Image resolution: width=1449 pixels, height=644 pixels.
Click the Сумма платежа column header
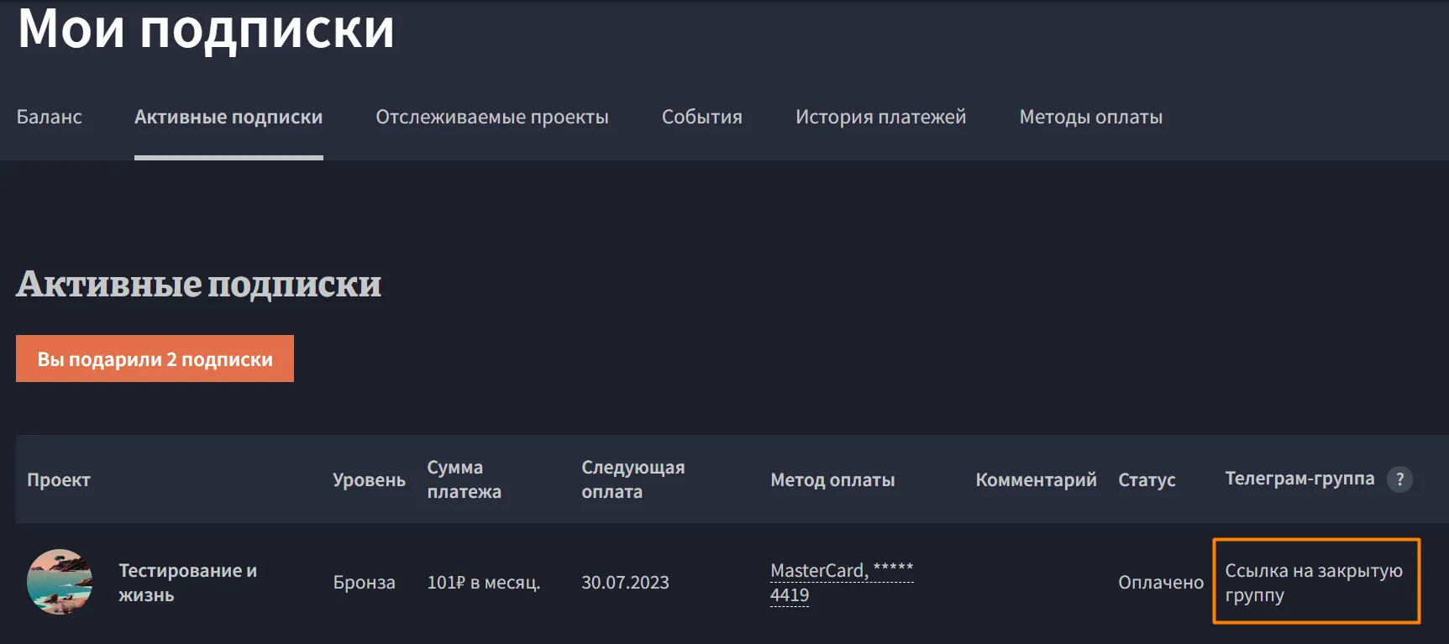465,479
